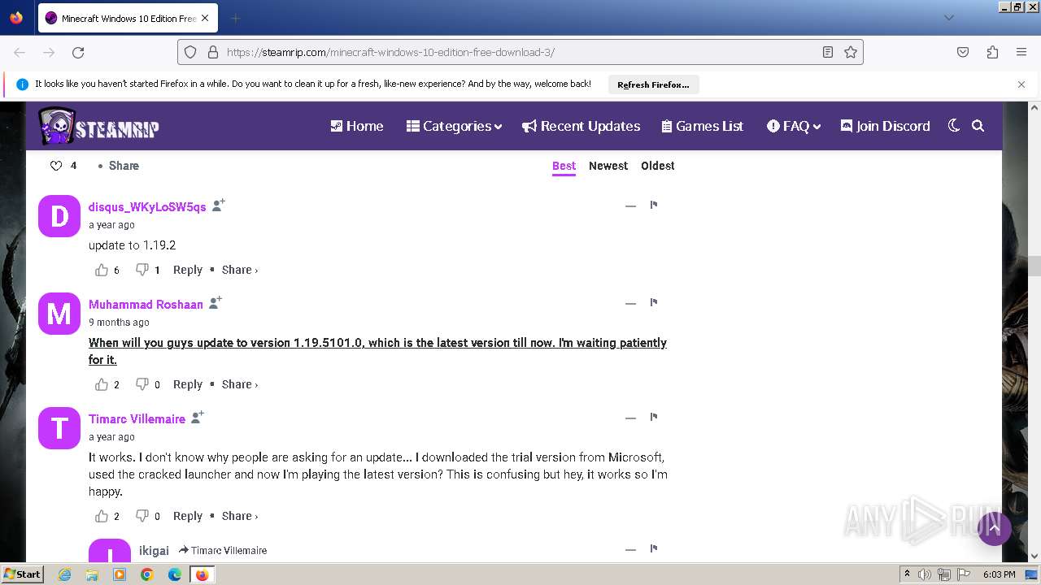1041x585 pixels.
Task: Reply to disqus_WKyLoSW5qs comment
Action: pyautogui.click(x=188, y=270)
